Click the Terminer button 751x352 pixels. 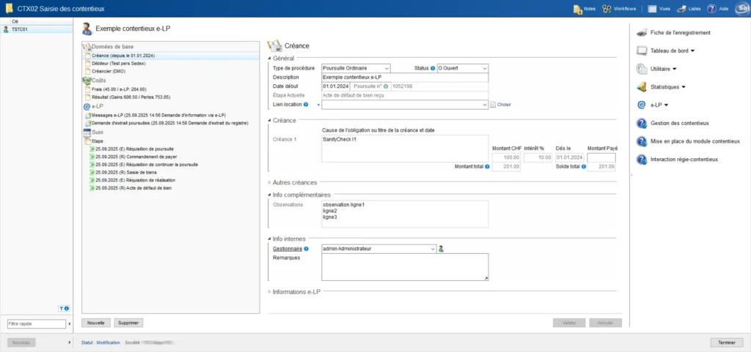pyautogui.click(x=727, y=342)
